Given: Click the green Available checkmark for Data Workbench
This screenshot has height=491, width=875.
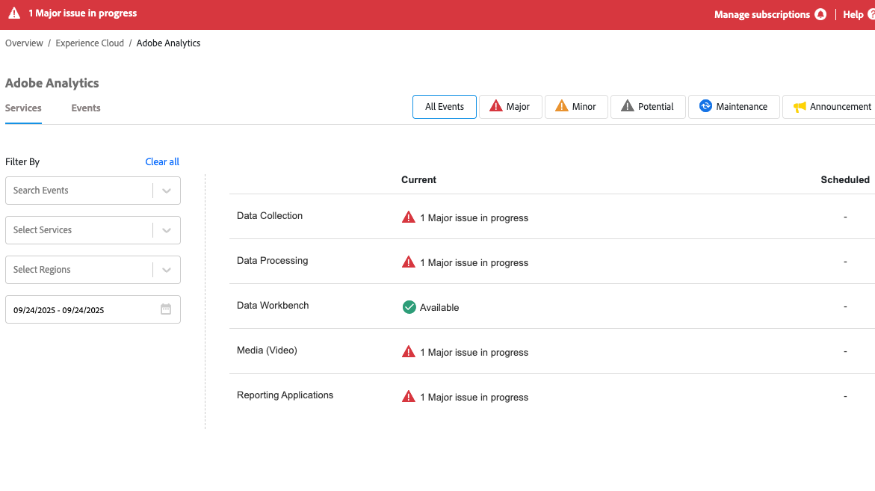Looking at the screenshot, I should (409, 307).
